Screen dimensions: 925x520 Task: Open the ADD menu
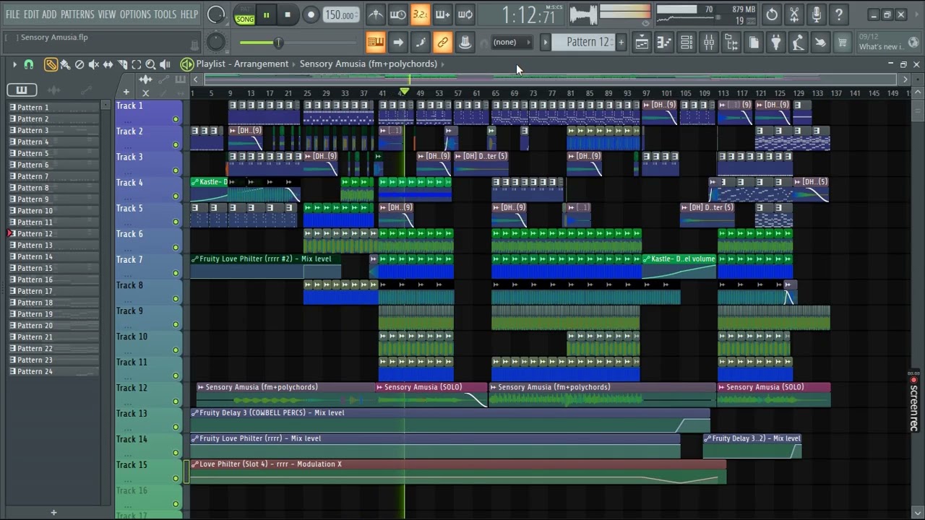pyautogui.click(x=49, y=14)
